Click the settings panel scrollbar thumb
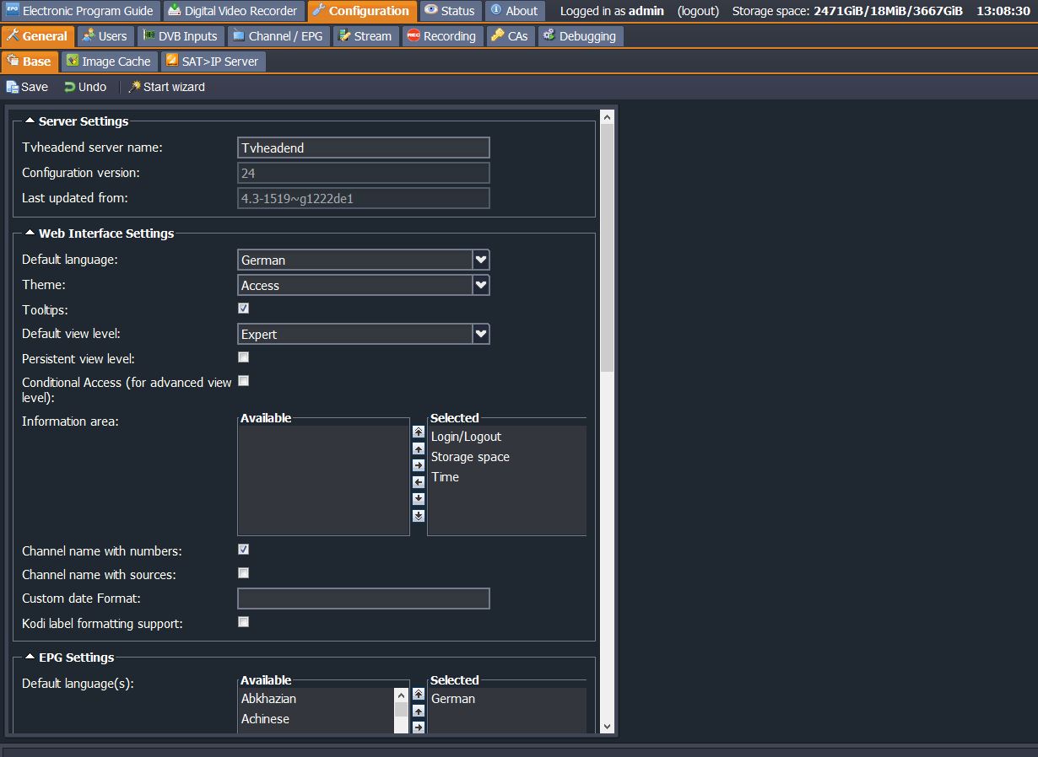The width and height of the screenshot is (1038, 757). 607,249
